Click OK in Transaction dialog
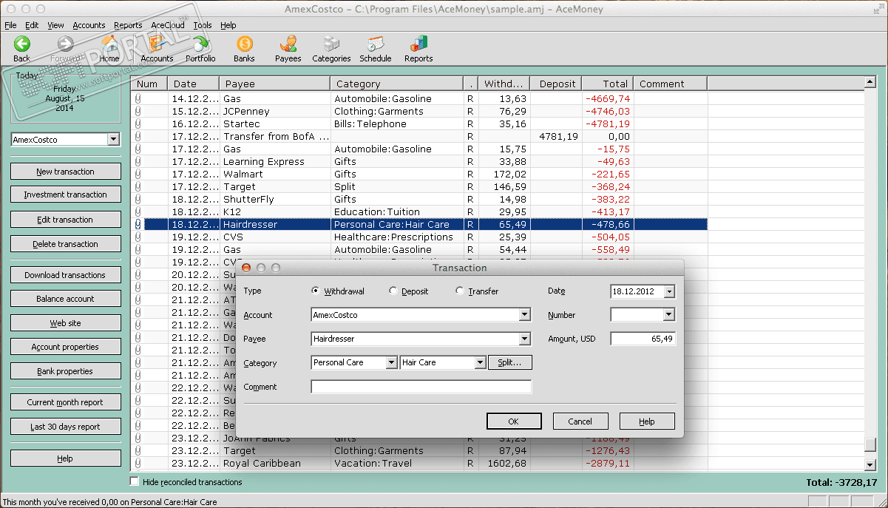888x508 pixels. coord(514,421)
